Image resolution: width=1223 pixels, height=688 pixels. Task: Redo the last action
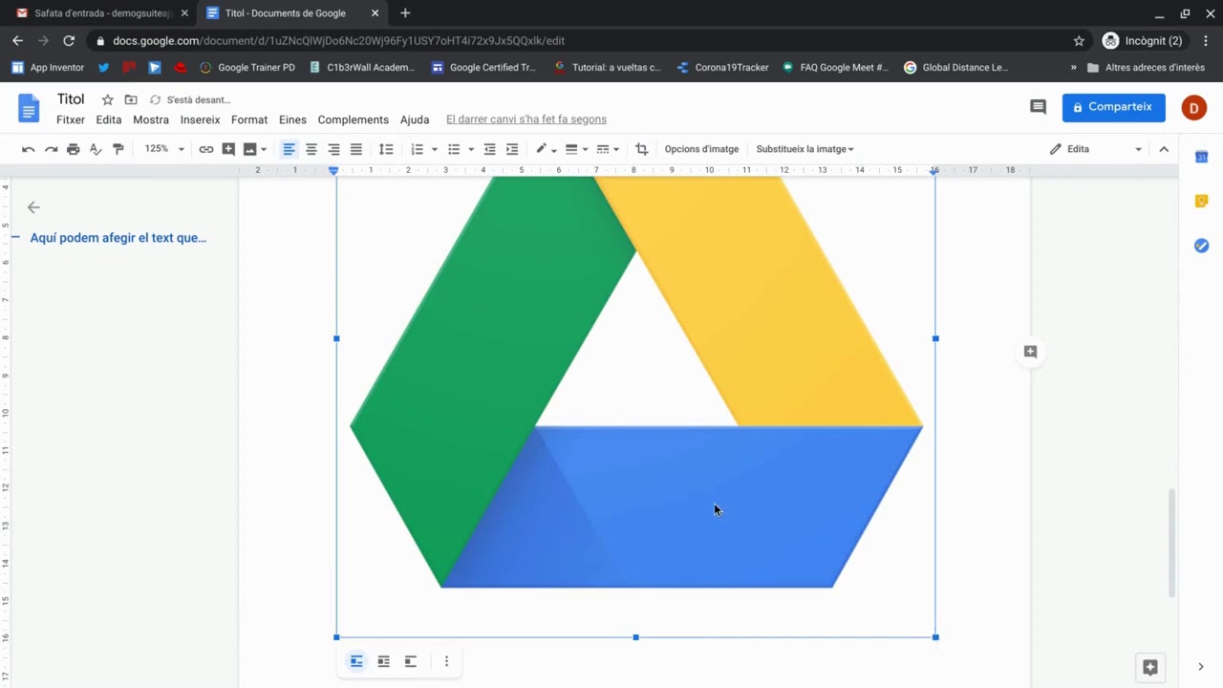51,149
